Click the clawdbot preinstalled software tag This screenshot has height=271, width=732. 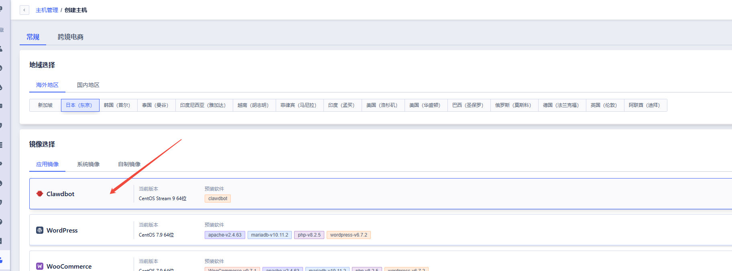218,199
